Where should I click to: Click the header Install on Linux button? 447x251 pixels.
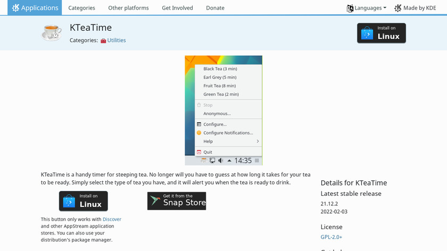pos(382,33)
